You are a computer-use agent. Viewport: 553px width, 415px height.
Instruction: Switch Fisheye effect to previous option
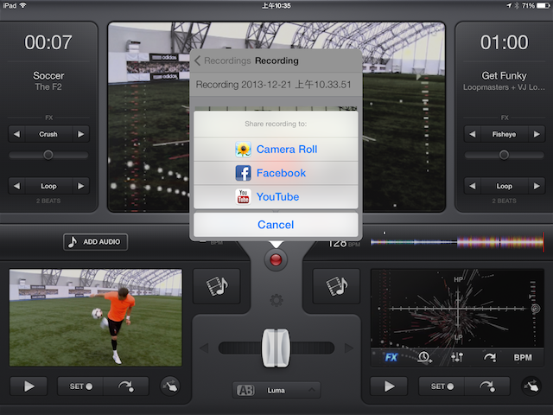coord(473,134)
